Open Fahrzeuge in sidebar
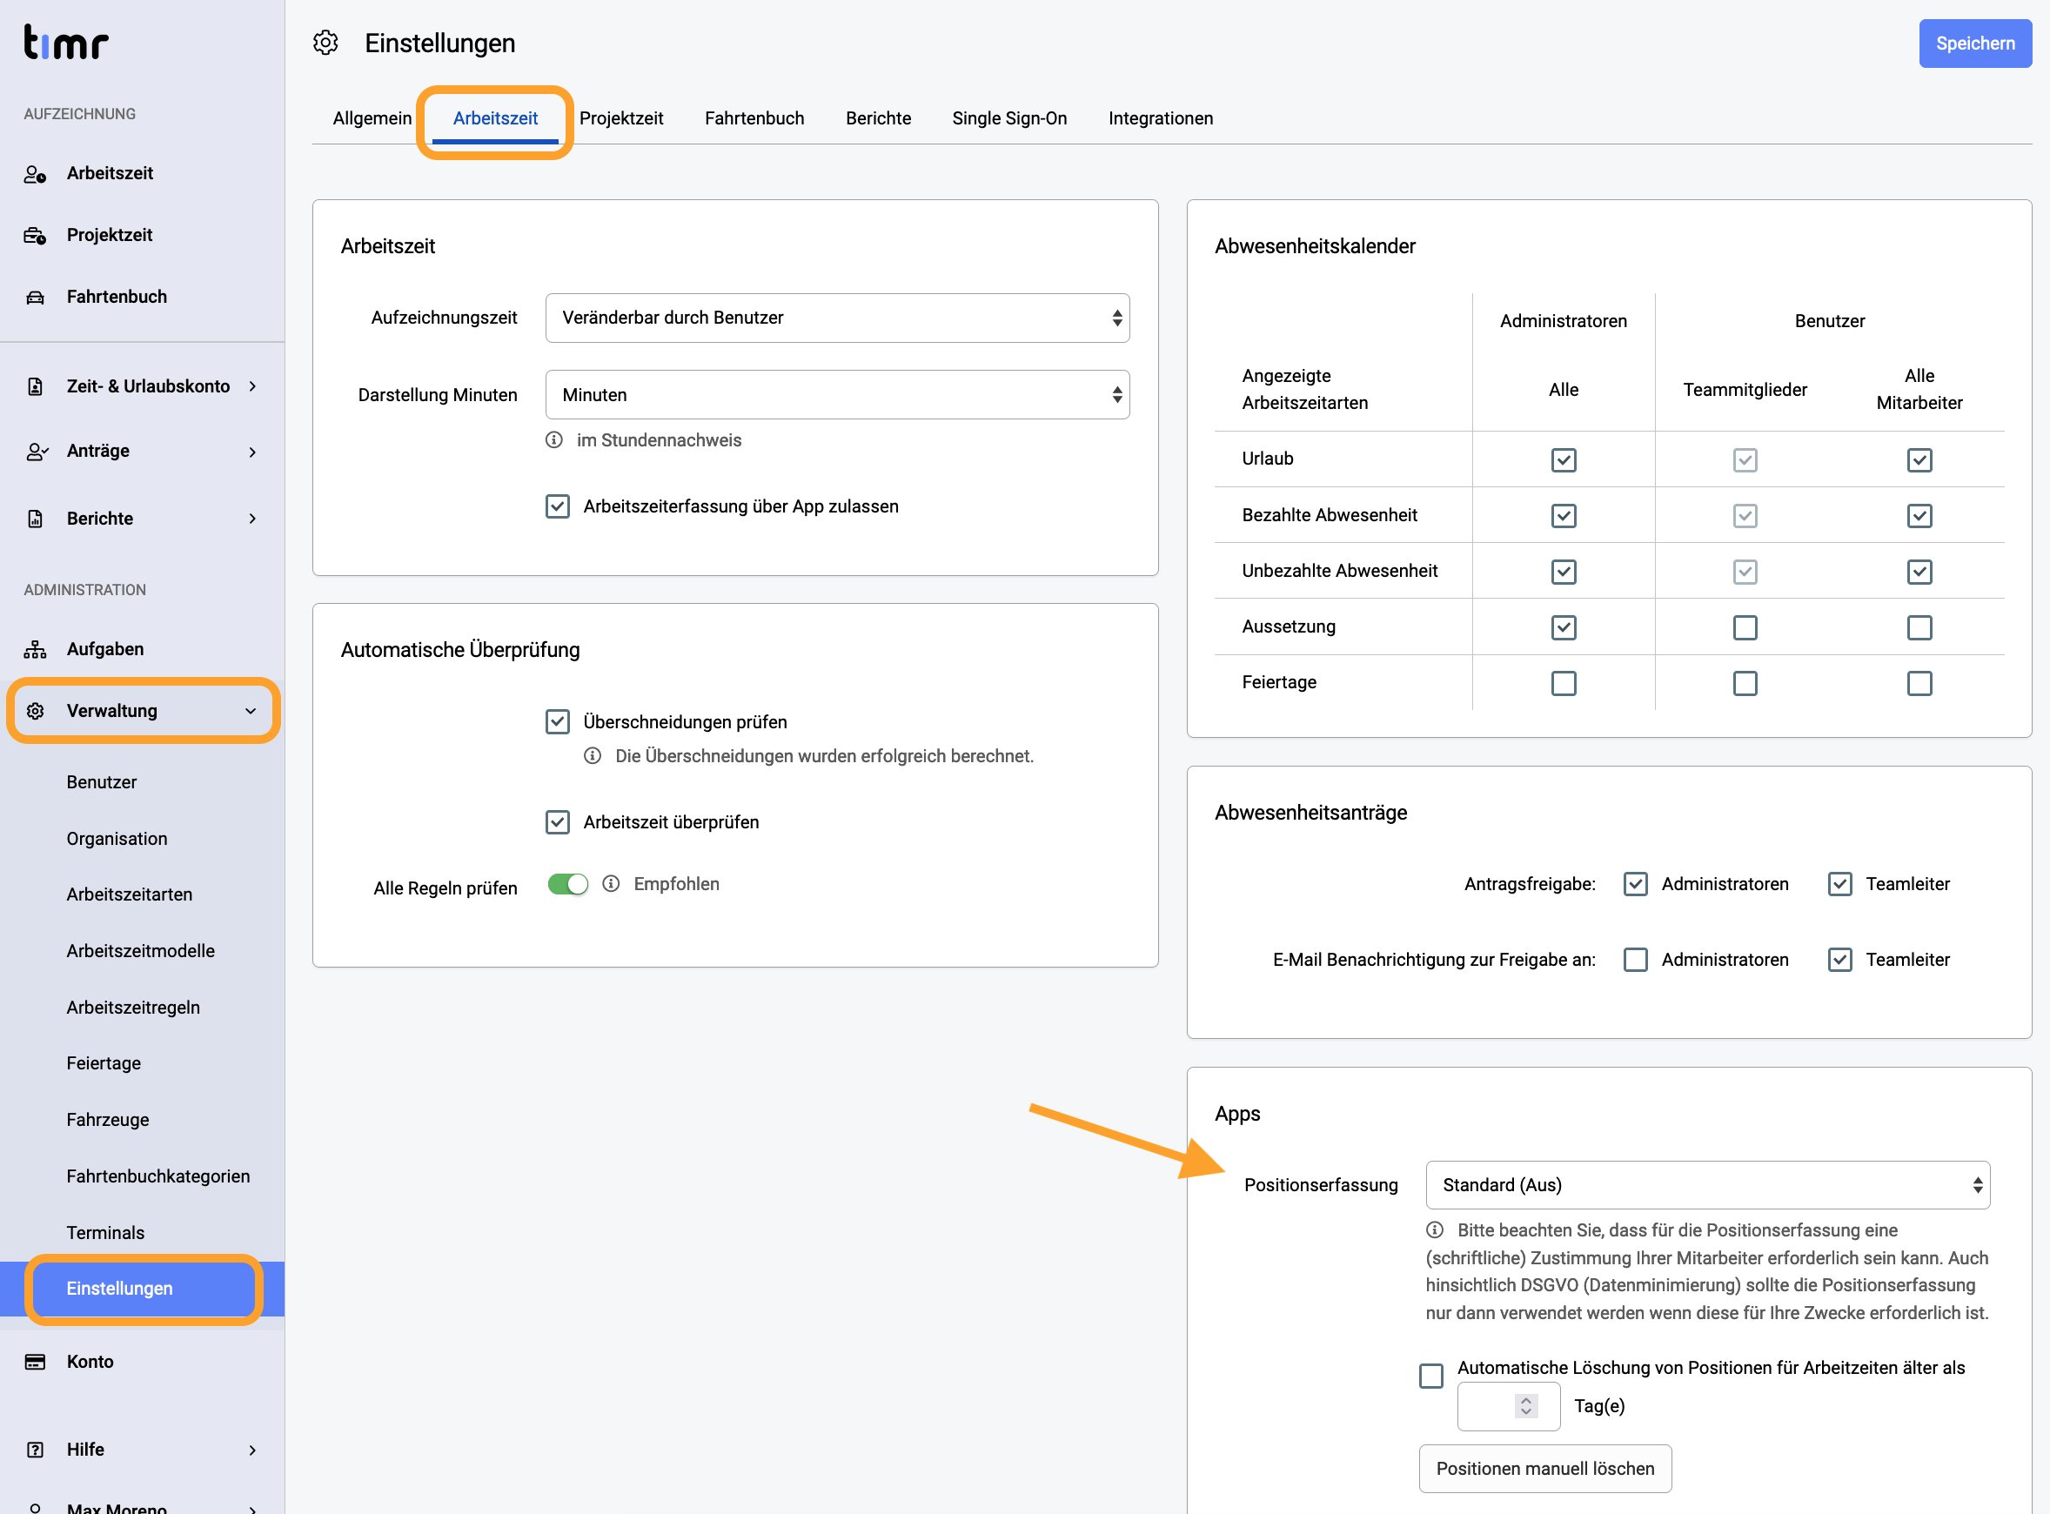 click(107, 1120)
